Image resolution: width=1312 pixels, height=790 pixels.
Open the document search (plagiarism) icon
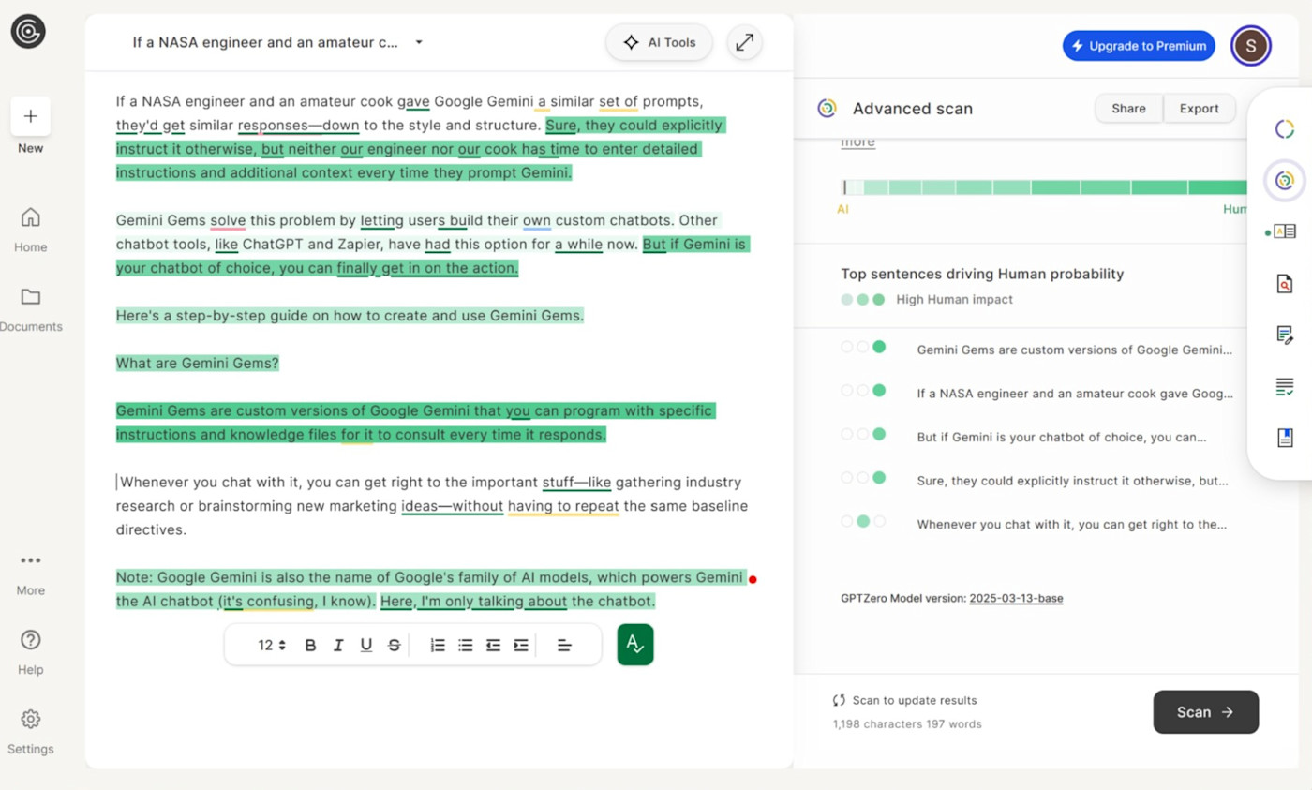(1285, 283)
